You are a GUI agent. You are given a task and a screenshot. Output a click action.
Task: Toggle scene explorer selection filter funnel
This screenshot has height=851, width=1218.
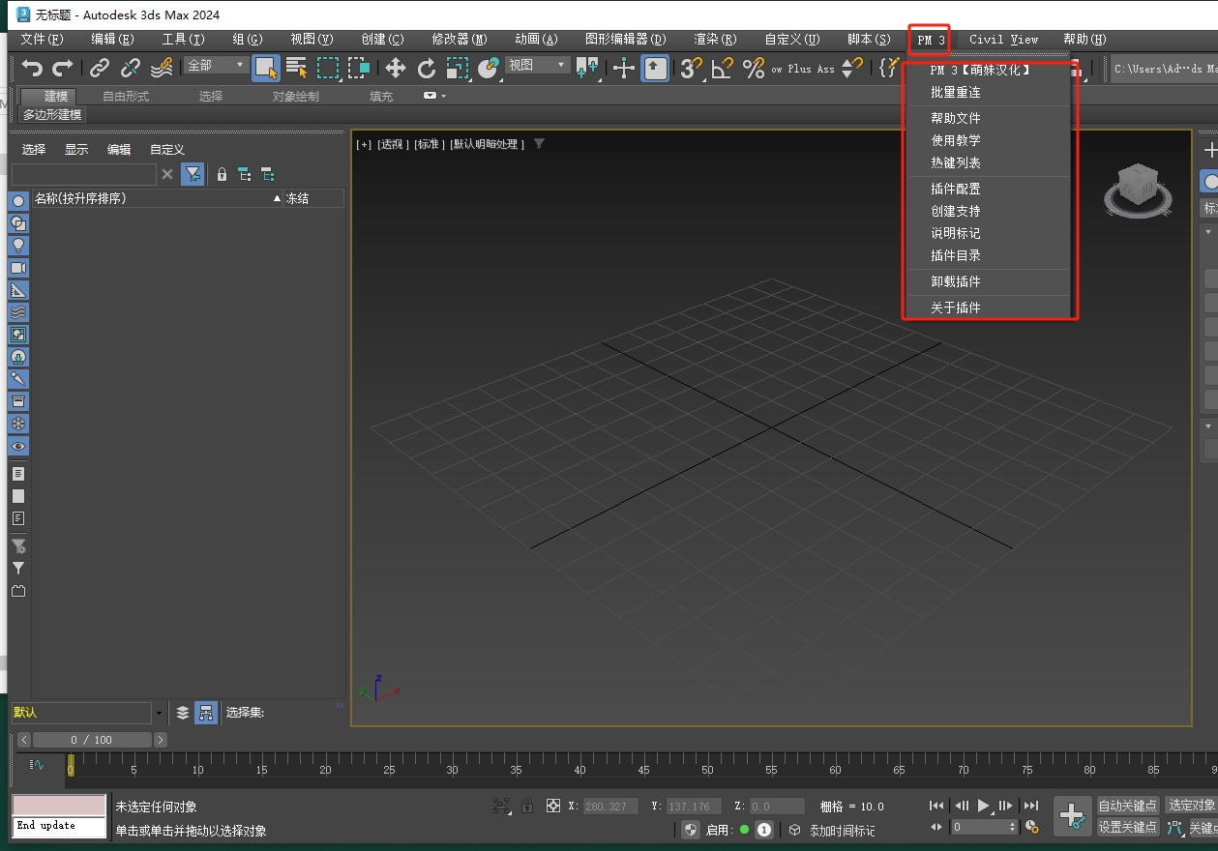point(193,174)
